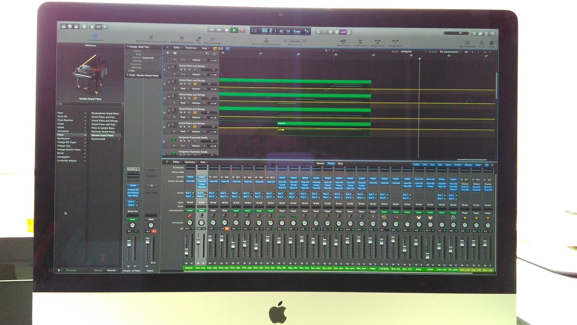Switch mixer to the Sencillo tab

pyautogui.click(x=321, y=163)
